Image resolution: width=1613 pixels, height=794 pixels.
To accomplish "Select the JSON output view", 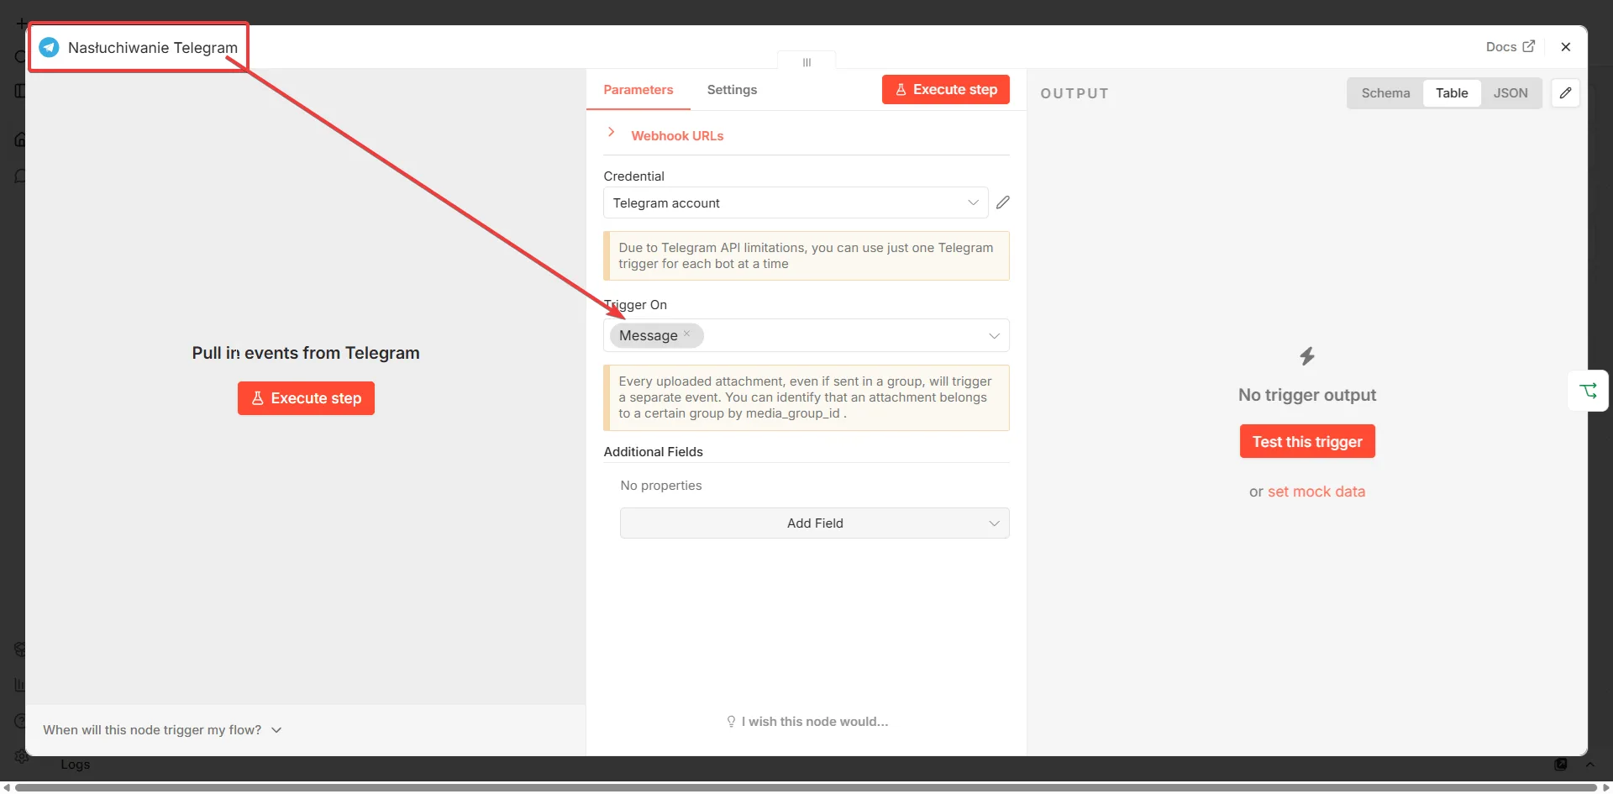I will coord(1511,93).
